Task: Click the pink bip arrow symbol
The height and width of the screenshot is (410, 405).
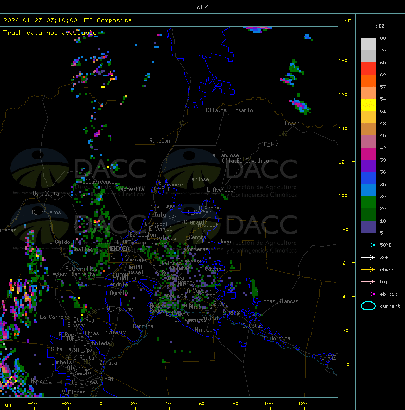Action: 368,281
